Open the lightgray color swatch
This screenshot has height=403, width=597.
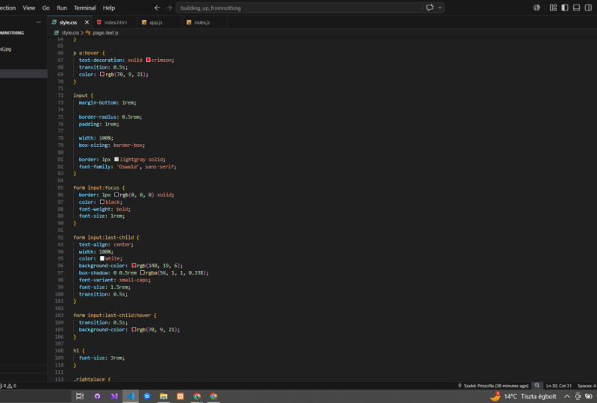116,159
